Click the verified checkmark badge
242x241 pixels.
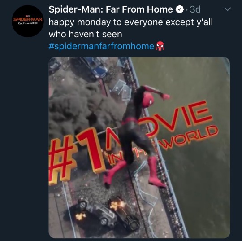pyautogui.click(x=180, y=9)
